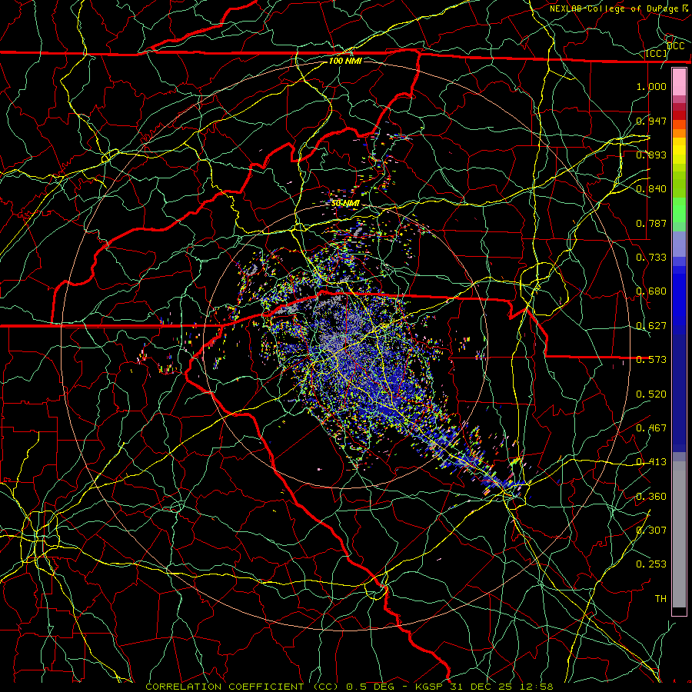Select the 0.253 scale value
Image resolution: width=692 pixels, height=692 pixels.
pyautogui.click(x=651, y=564)
